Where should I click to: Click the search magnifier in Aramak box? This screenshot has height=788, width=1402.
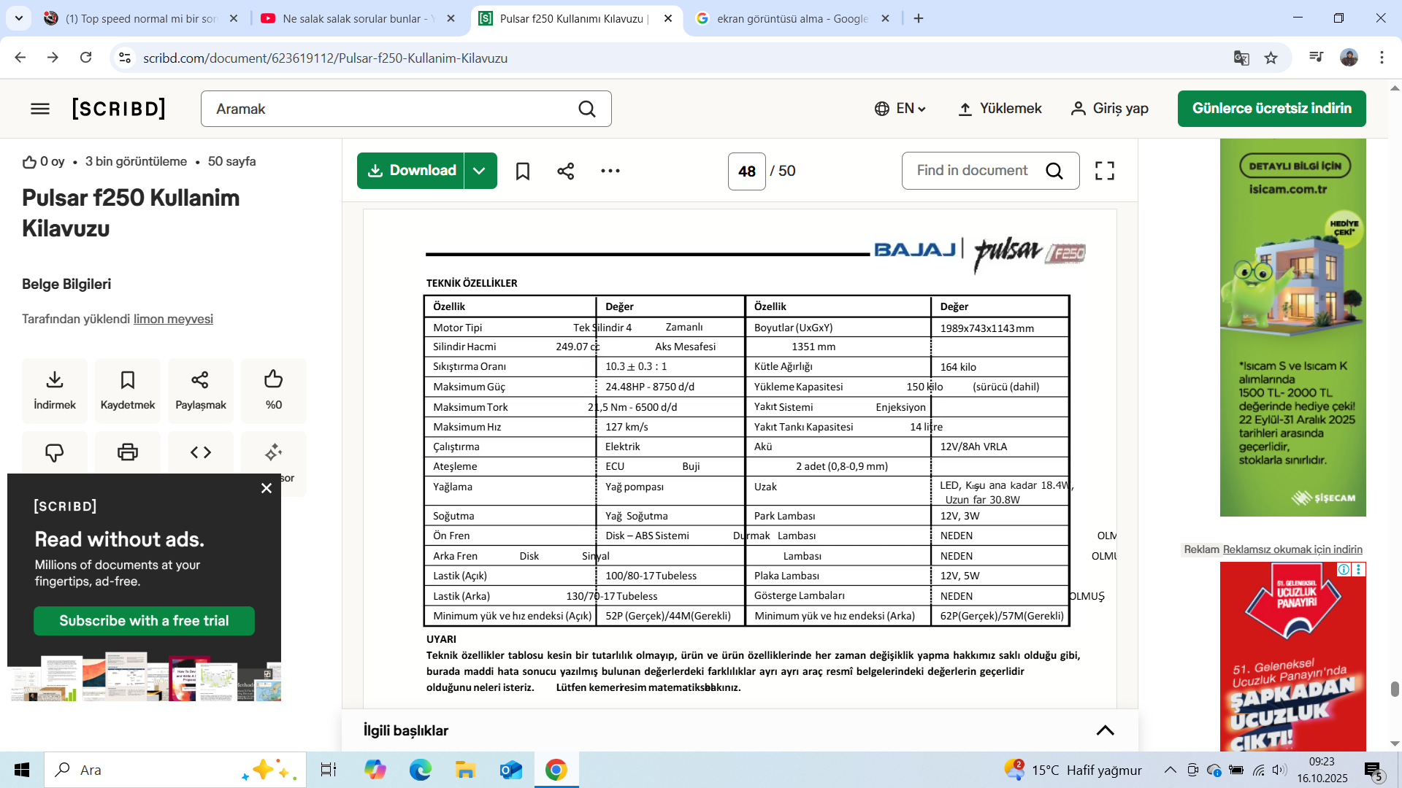586,109
